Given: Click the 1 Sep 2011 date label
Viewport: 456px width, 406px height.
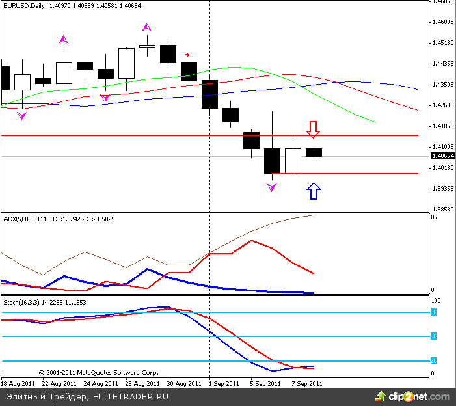Looking at the screenshot, I should (x=223, y=384).
